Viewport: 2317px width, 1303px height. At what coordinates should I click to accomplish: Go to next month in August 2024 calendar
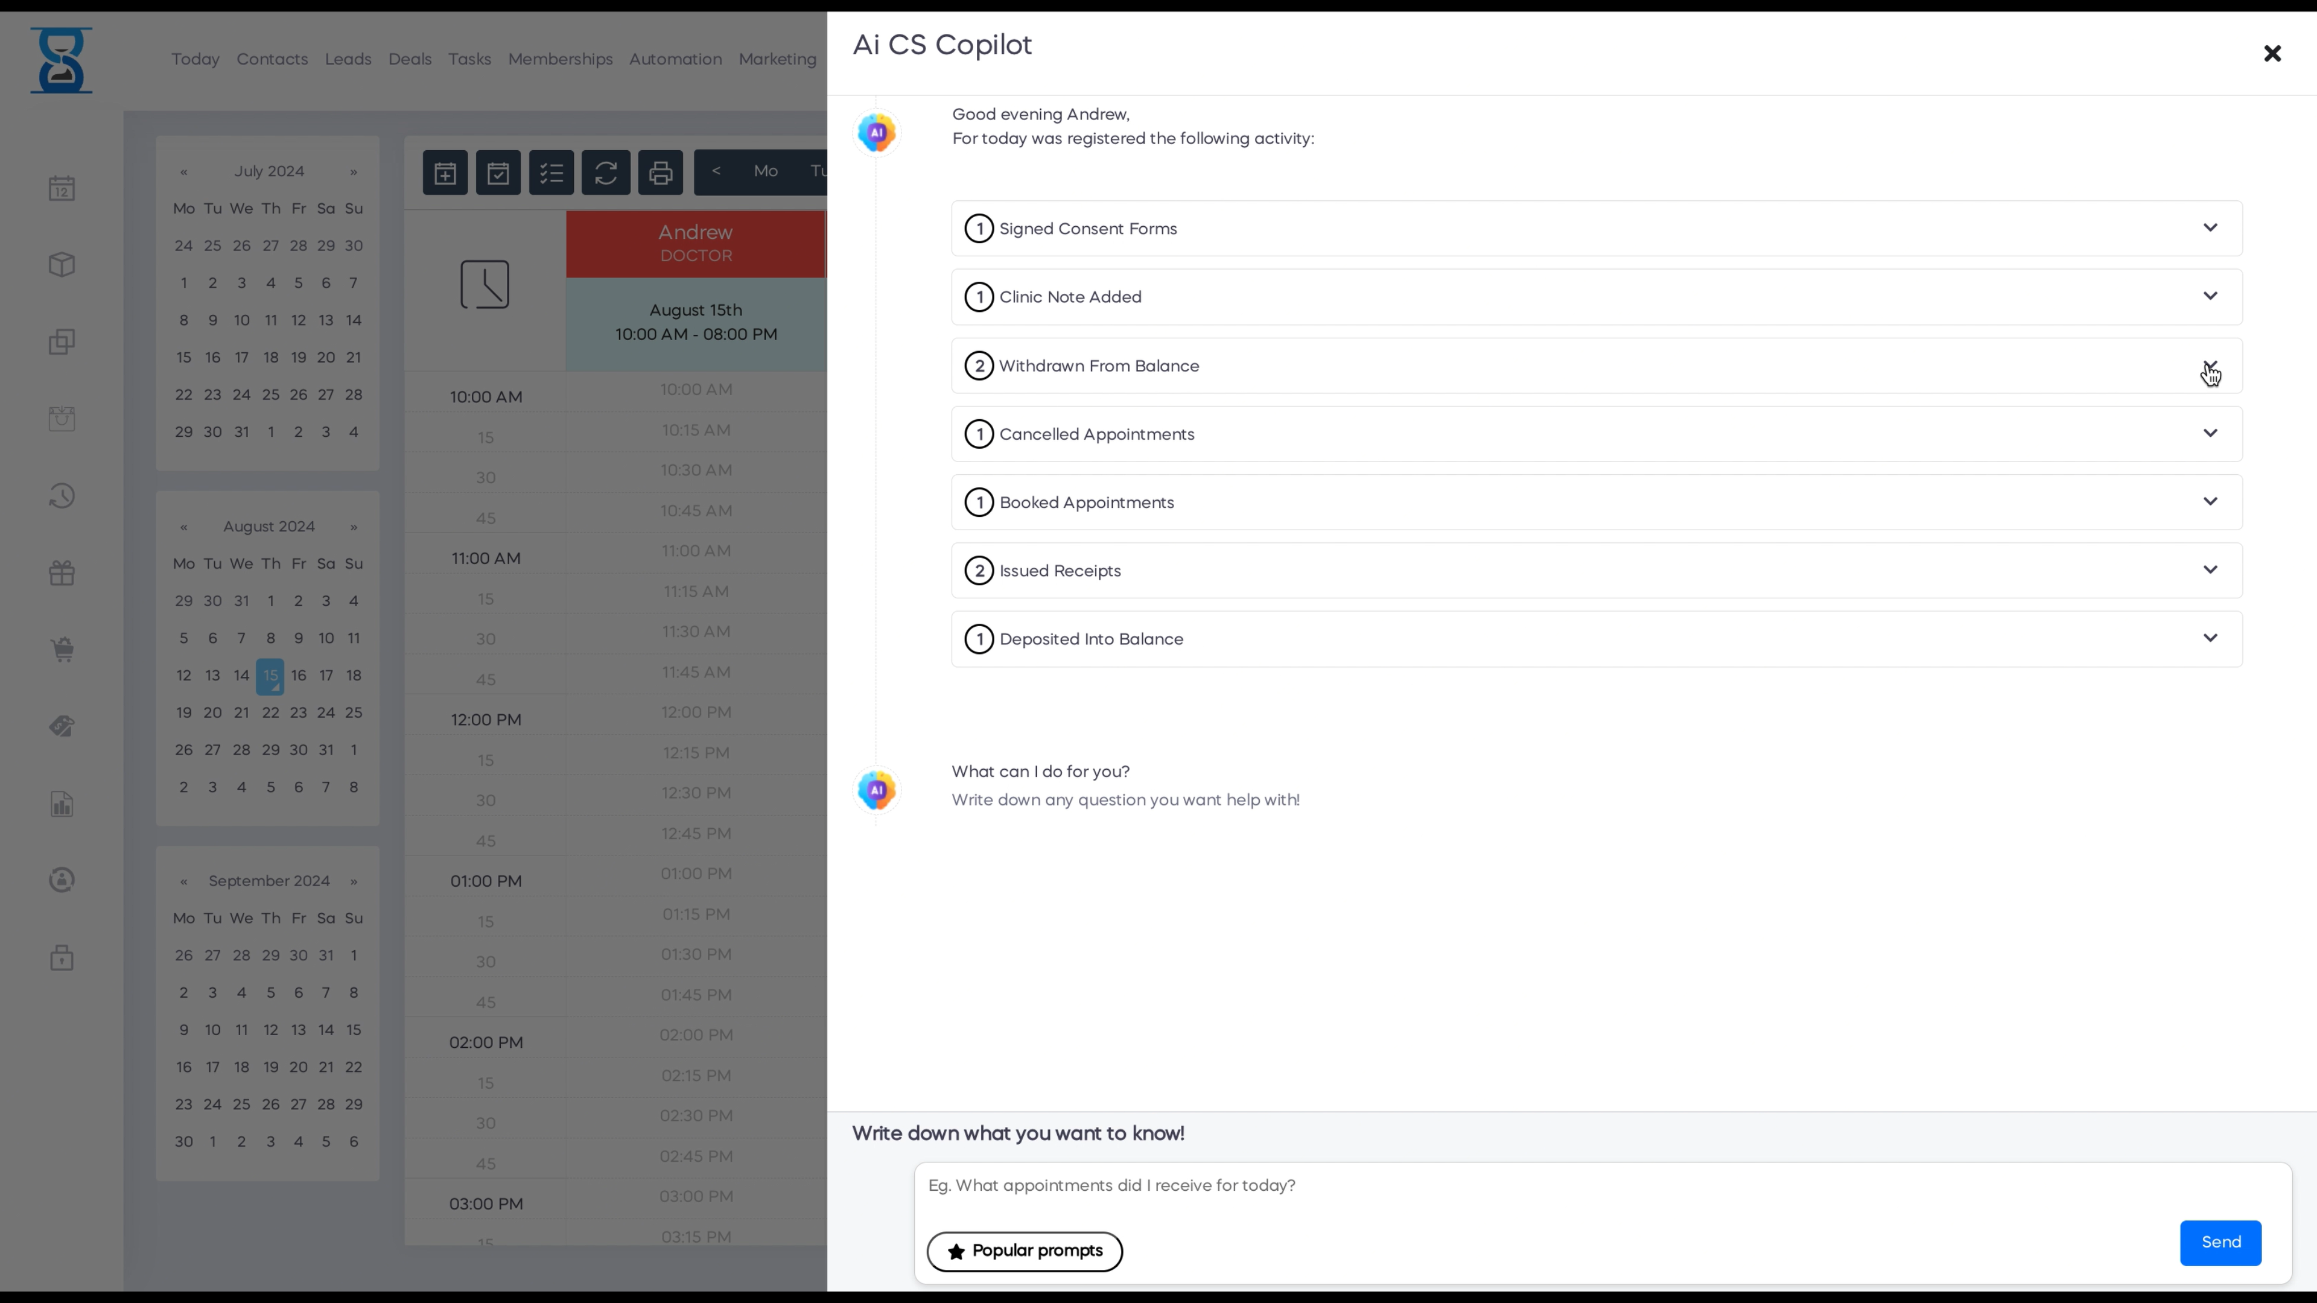click(x=354, y=527)
